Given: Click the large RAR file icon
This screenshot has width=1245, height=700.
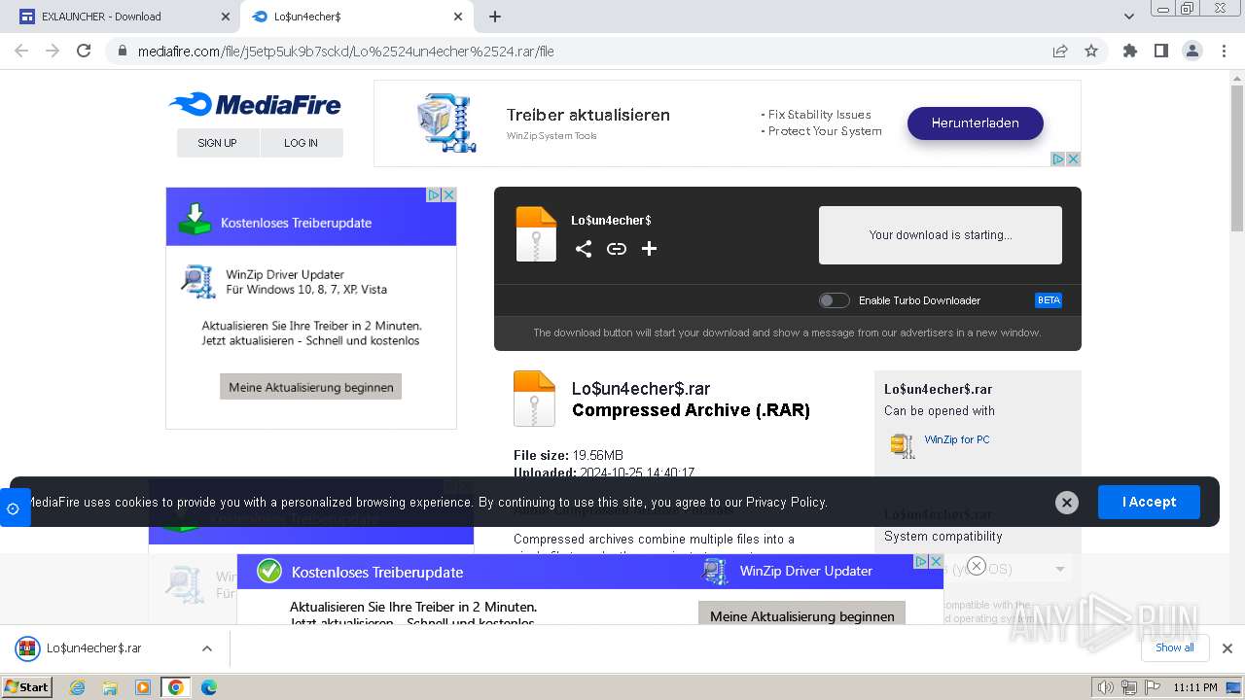Looking at the screenshot, I should pyautogui.click(x=534, y=399).
